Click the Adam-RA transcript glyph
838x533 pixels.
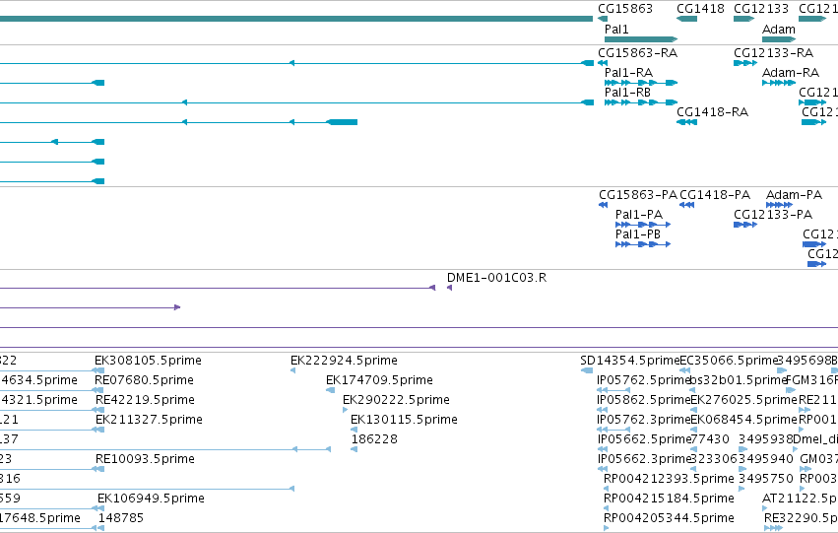point(779,83)
